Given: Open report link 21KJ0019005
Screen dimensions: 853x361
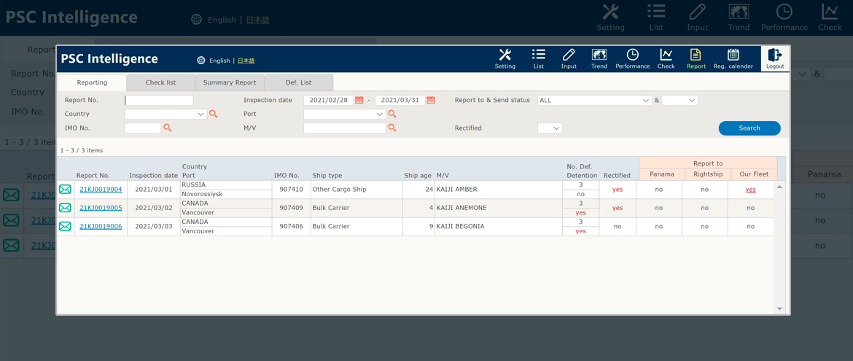Looking at the screenshot, I should coord(101,208).
